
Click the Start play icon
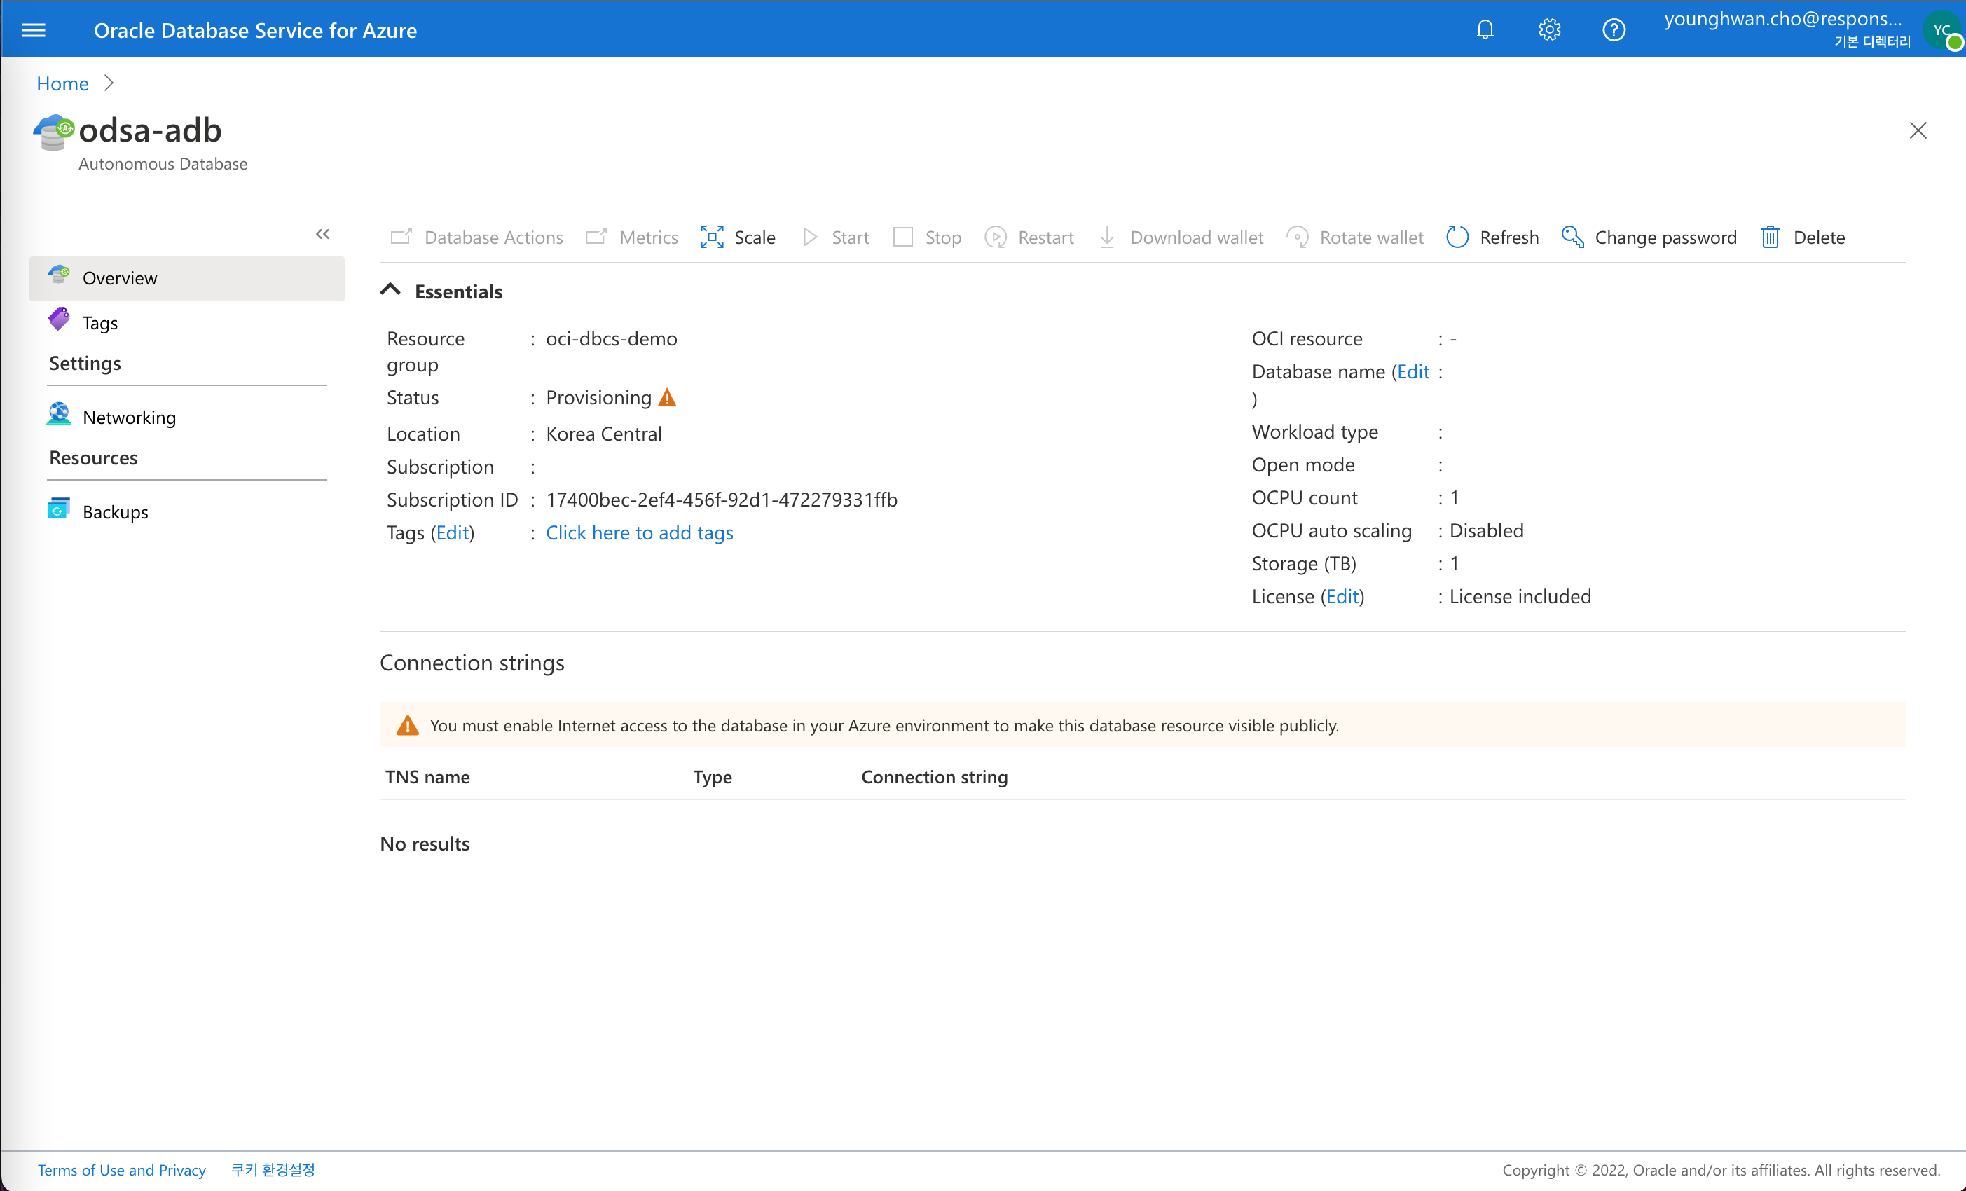810,237
